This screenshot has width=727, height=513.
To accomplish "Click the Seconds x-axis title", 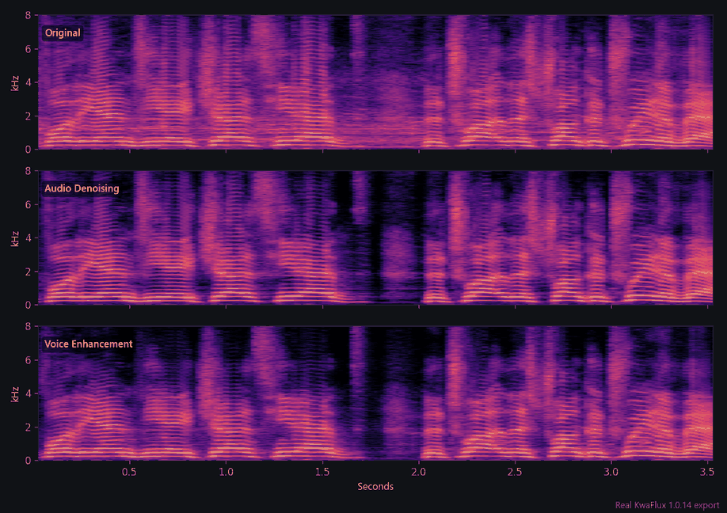I will coord(375,487).
